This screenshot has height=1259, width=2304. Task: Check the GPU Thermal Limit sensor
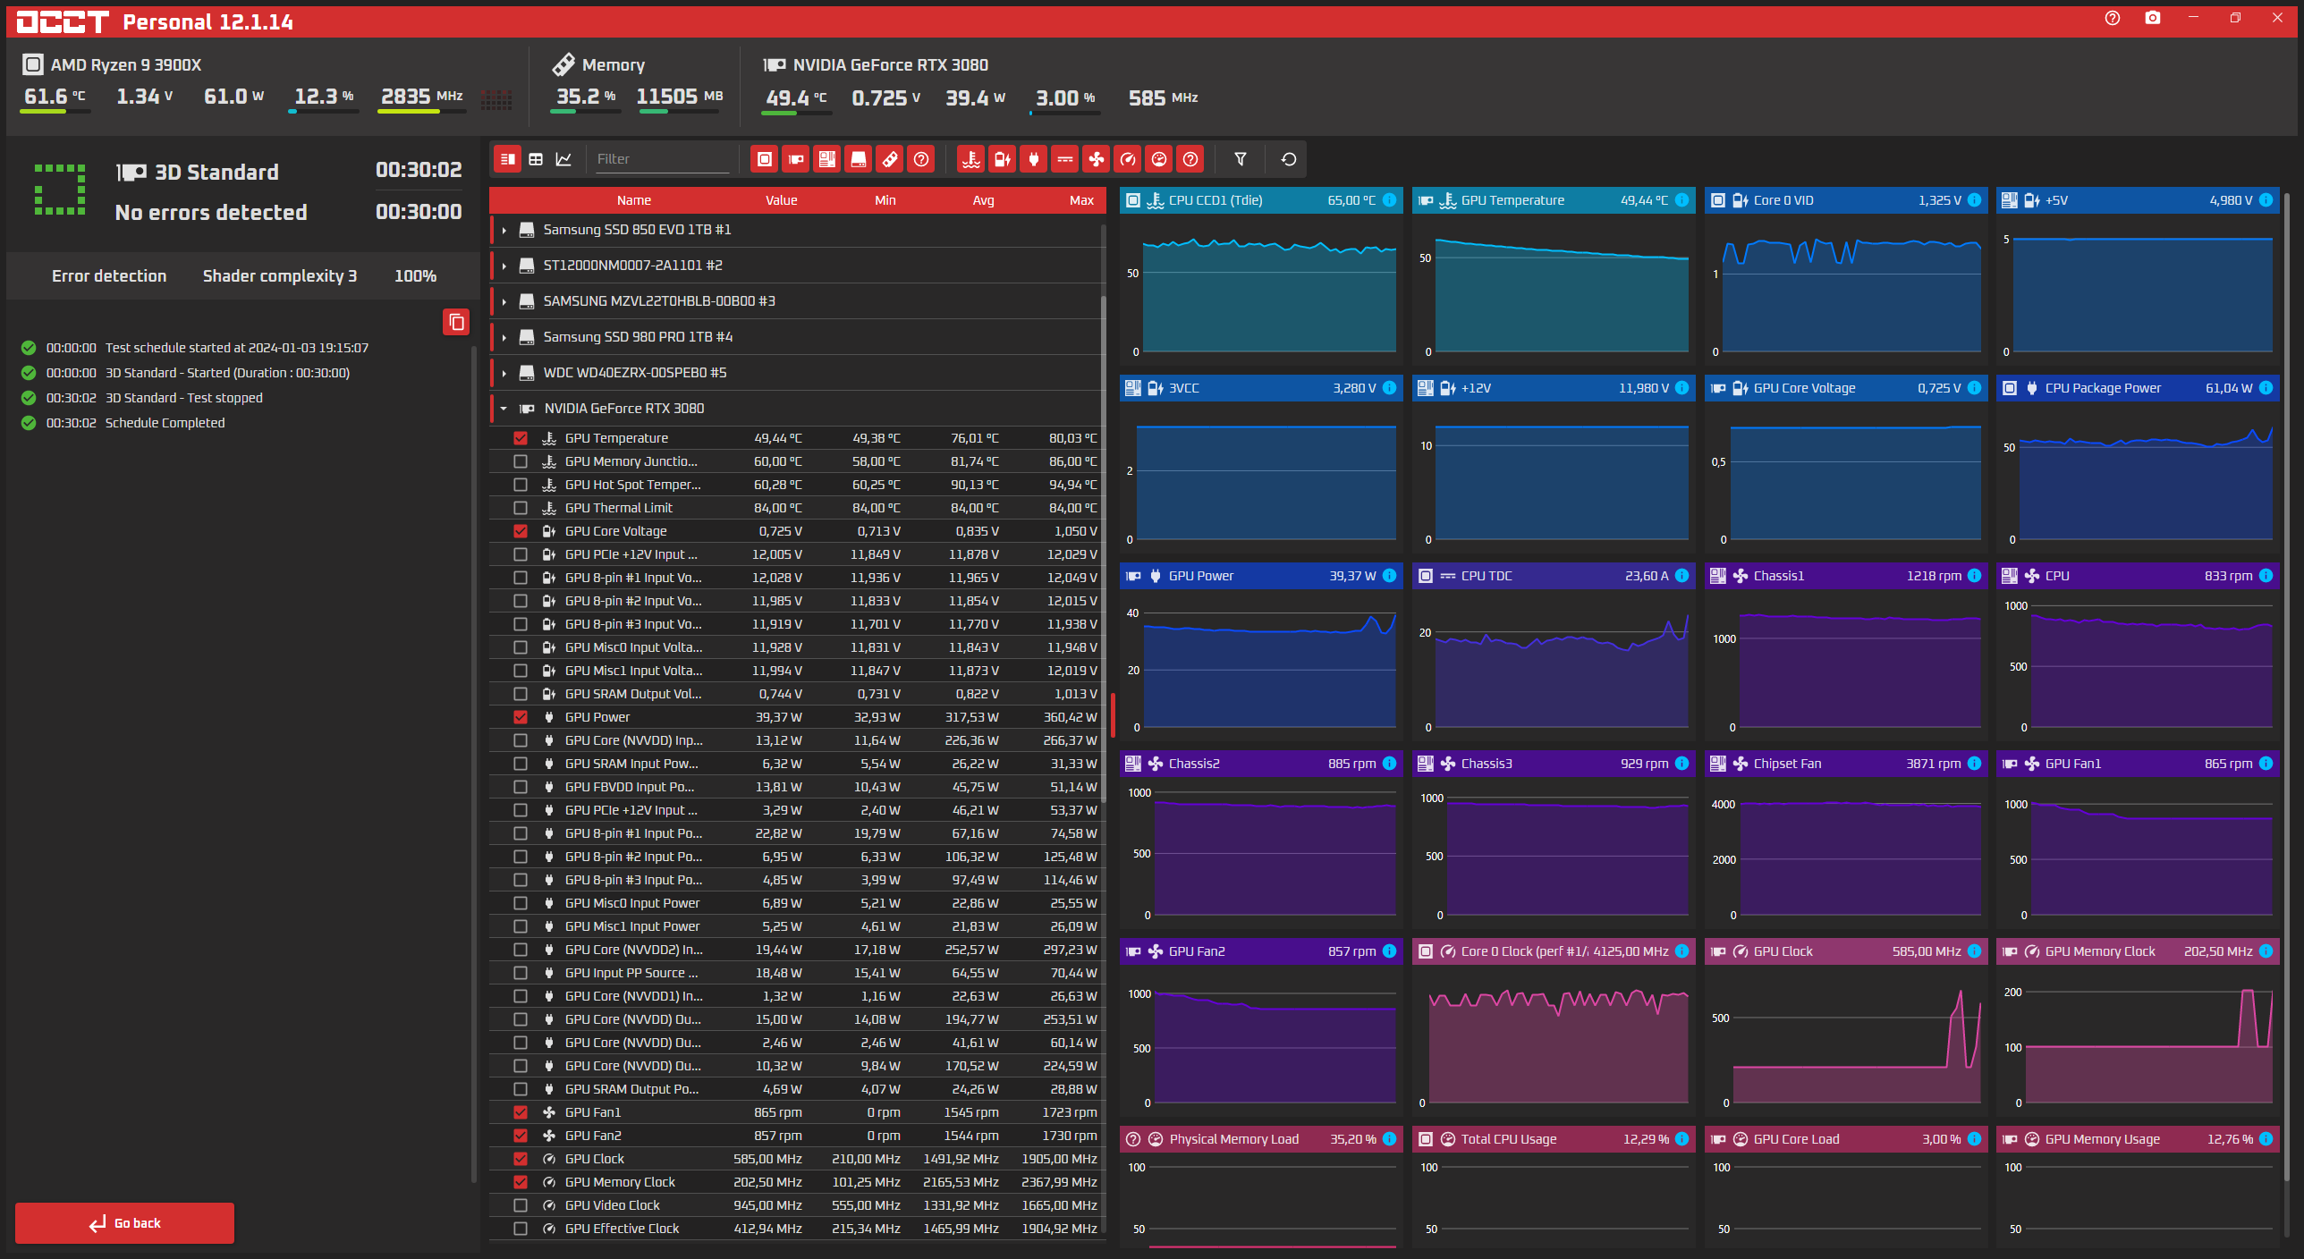point(520,508)
